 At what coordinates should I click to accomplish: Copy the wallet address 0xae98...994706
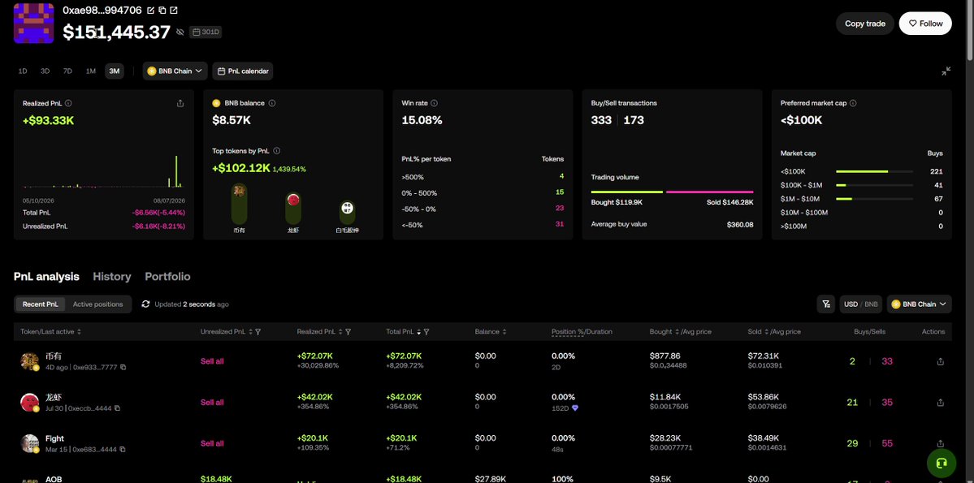(x=162, y=11)
